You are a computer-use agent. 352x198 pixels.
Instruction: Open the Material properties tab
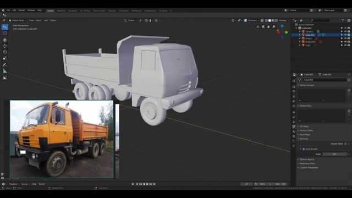point(294,131)
